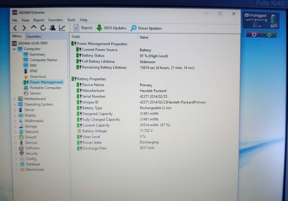Viewport: 288px width, 201px height.
Task: Click the battery gadget power button
Action: [x=254, y=35]
